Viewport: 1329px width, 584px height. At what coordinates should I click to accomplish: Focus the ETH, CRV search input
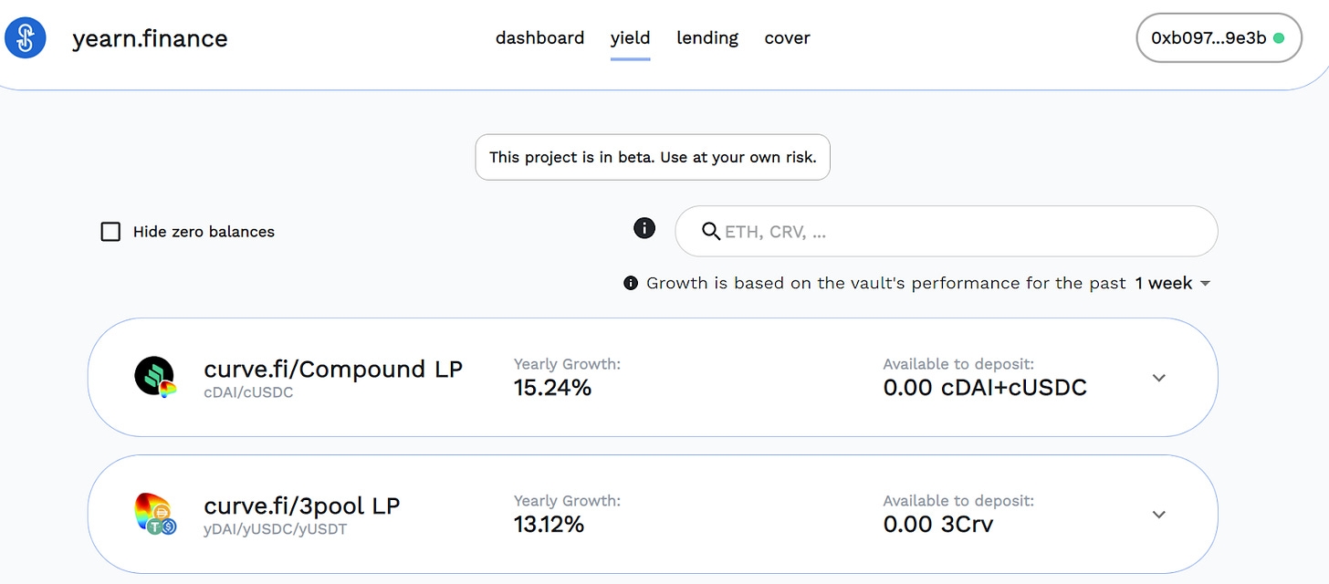[946, 231]
